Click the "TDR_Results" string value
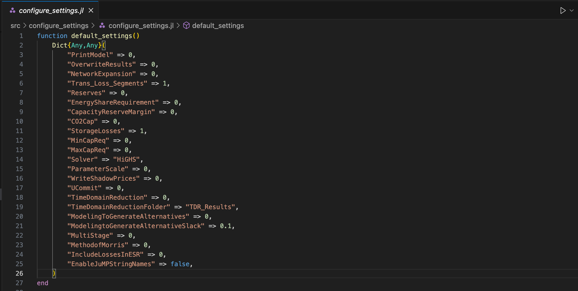The image size is (578, 291). [x=210, y=207]
